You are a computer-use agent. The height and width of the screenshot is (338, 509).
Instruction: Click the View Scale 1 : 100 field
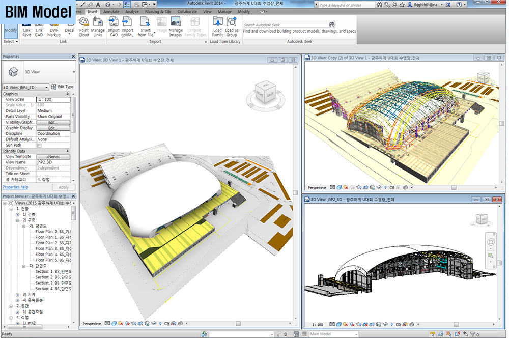coord(53,99)
